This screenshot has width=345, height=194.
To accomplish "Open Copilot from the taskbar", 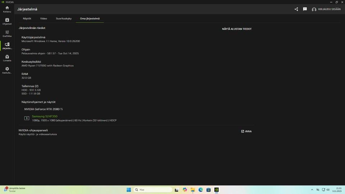I will tap(185, 190).
